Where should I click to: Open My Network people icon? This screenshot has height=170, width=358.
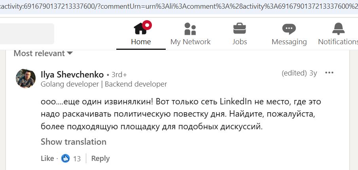[190, 29]
